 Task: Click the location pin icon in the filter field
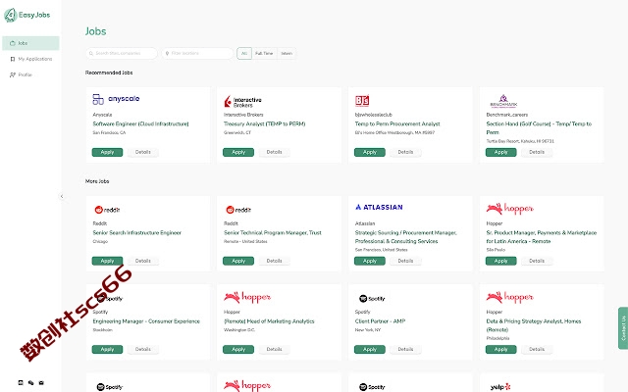167,53
